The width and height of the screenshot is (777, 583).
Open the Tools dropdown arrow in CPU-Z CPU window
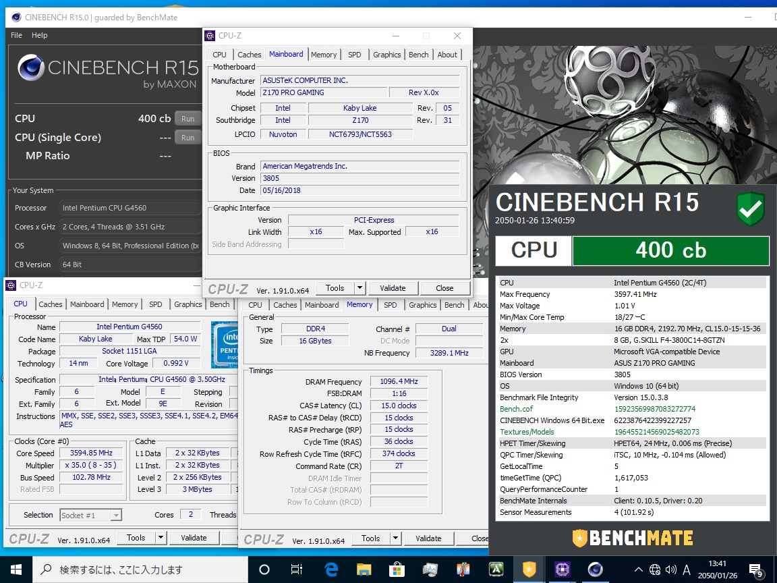[161, 538]
